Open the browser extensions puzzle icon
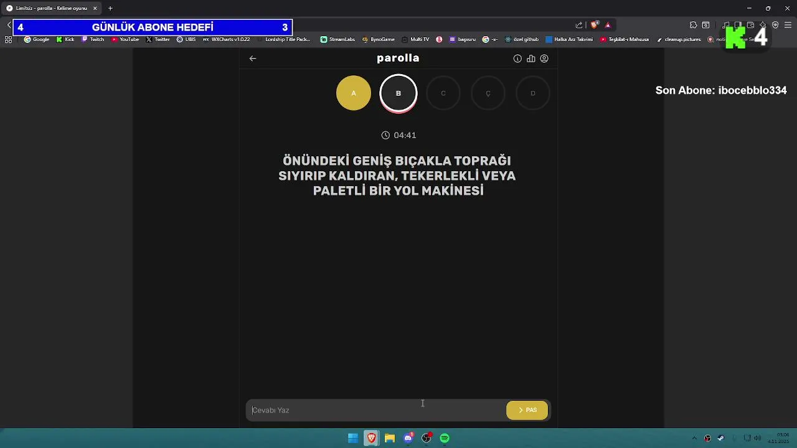Screen dimensions: 797x448 click(693, 25)
